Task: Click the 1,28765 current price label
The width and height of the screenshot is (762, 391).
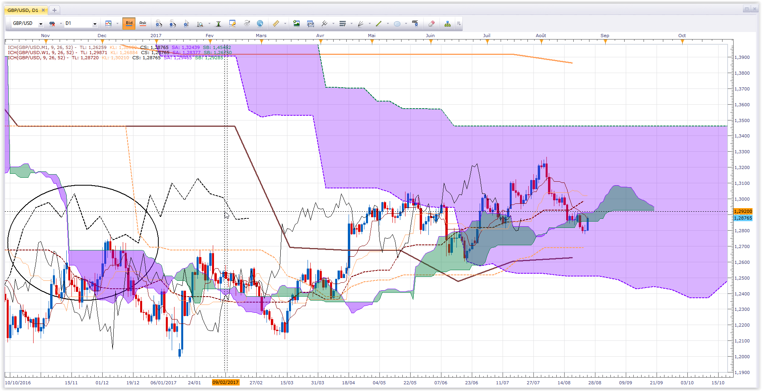Action: 743,218
